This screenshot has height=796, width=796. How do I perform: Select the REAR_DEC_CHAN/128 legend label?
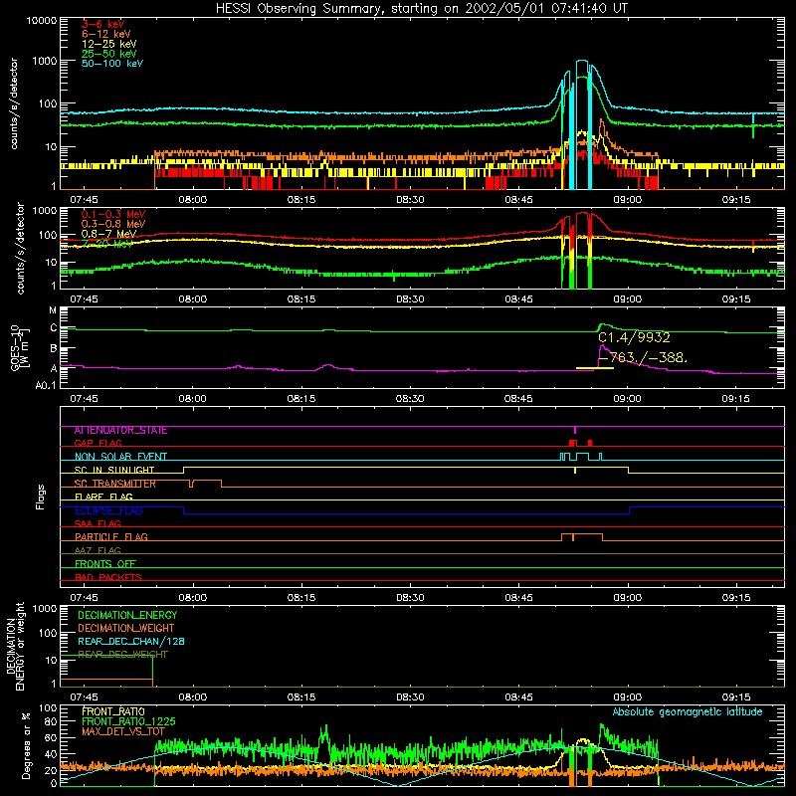(131, 641)
